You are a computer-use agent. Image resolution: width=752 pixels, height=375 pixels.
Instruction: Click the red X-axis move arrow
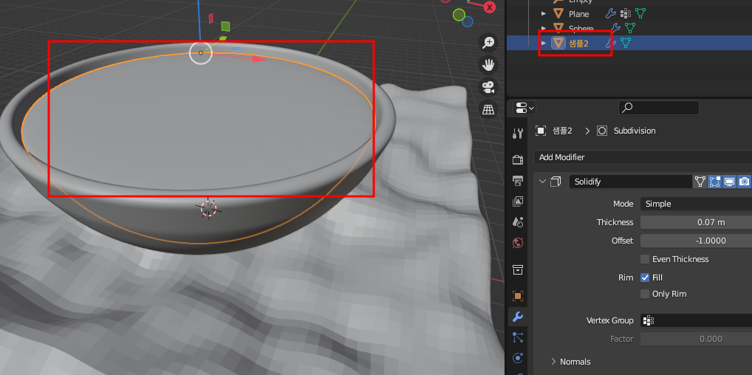259,59
